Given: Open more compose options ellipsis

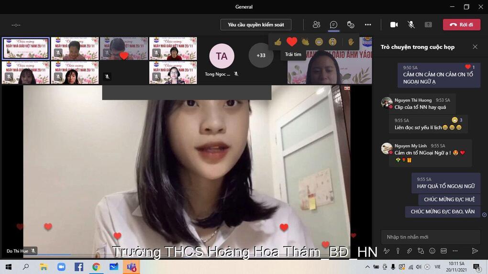Looking at the screenshot, I should [x=455, y=251].
